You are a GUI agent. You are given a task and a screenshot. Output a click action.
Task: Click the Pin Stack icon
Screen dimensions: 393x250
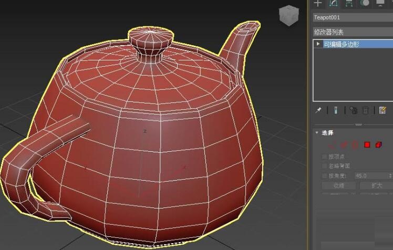(x=318, y=110)
